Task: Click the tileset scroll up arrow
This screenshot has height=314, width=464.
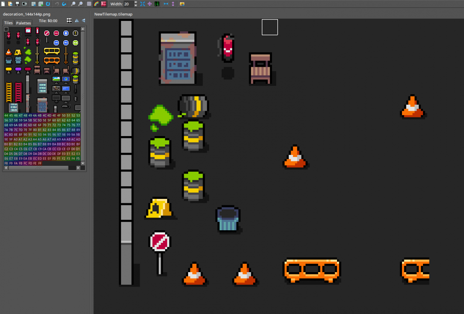Action: (83, 29)
